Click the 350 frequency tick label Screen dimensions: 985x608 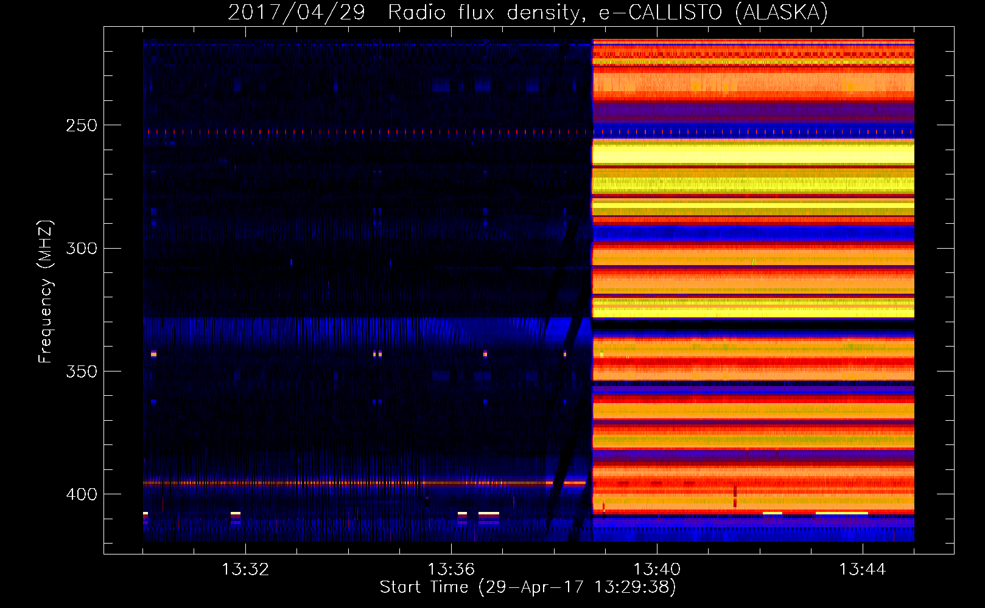81,371
